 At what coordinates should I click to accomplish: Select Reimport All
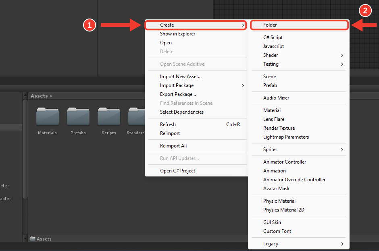(196, 146)
